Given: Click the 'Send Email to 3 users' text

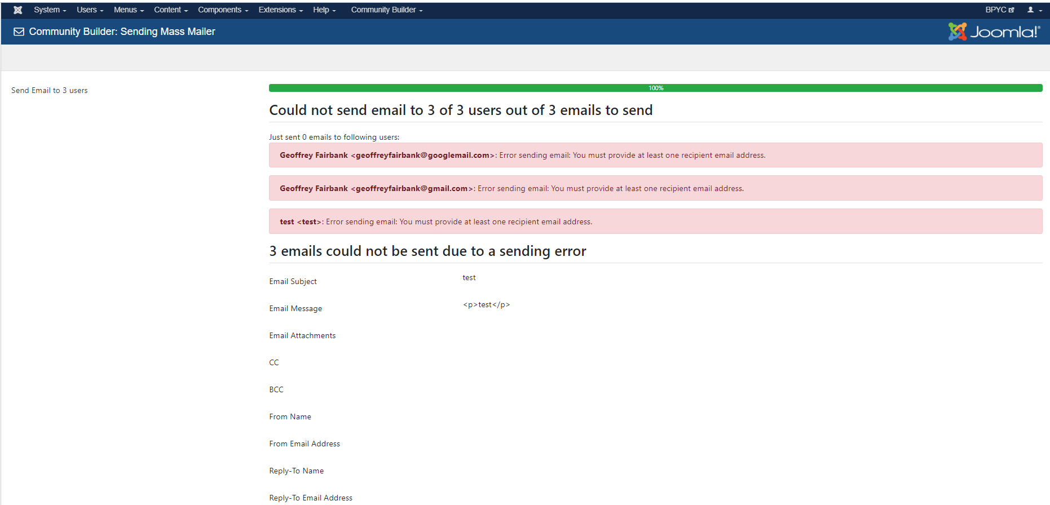Looking at the screenshot, I should click(x=50, y=90).
